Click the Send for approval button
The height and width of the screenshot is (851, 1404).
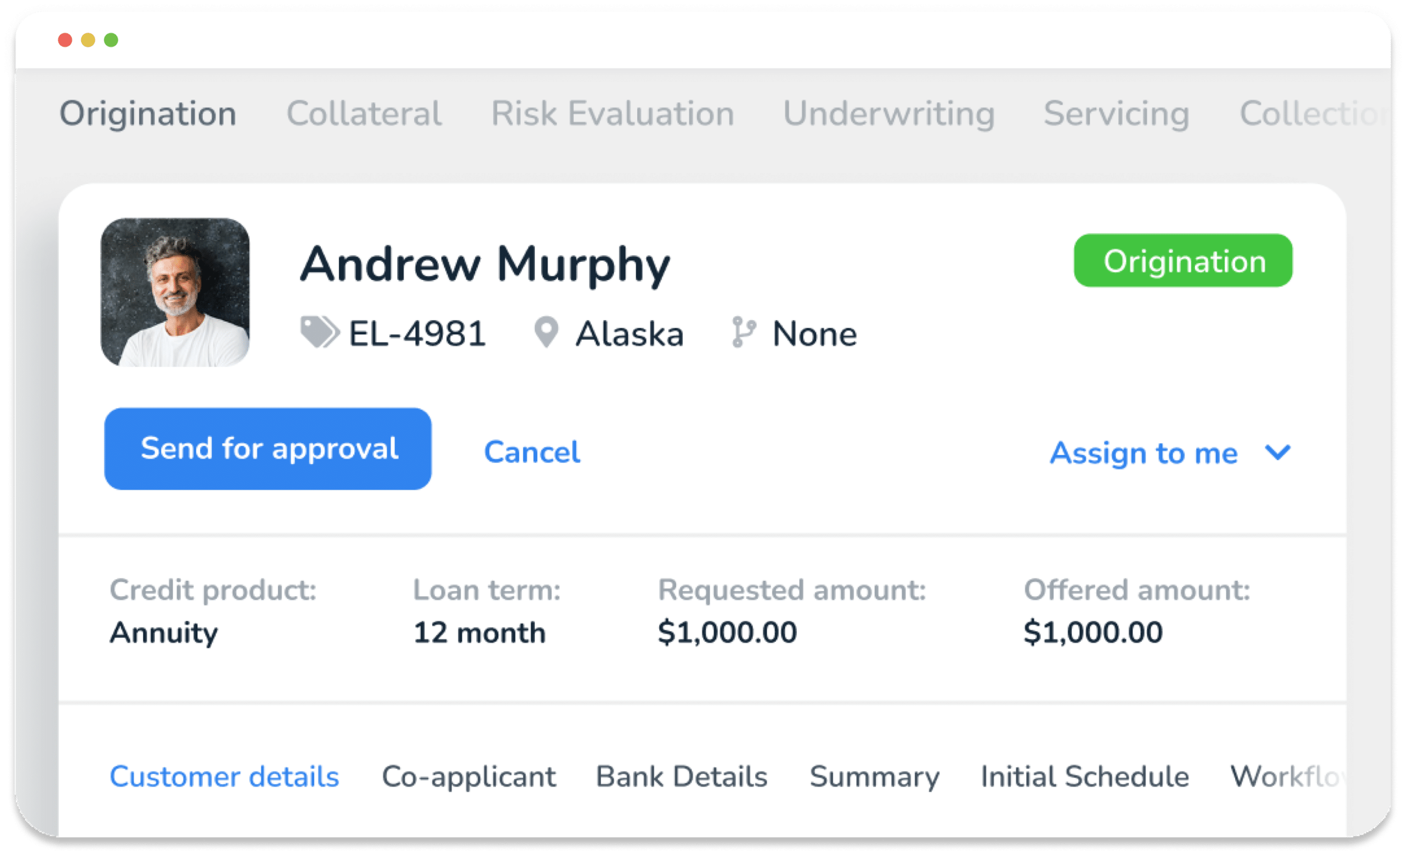click(268, 449)
